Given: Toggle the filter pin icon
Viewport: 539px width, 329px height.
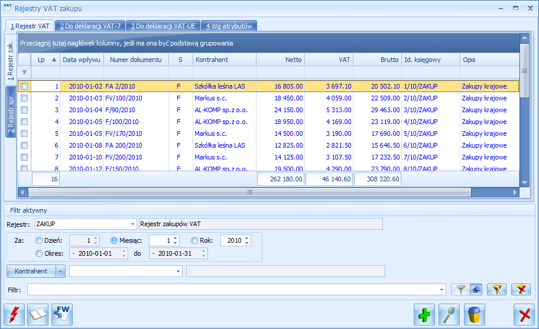Looking at the screenshot, I should pos(476,290).
